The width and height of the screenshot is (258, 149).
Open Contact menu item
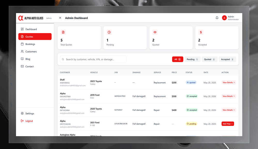(x=35, y=66)
